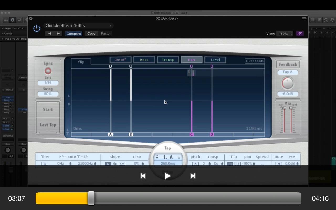Image resolution: width=336 pixels, height=210 pixels.
Task: Open the Library icon in Logic toolbar
Action: [x=6, y=20]
